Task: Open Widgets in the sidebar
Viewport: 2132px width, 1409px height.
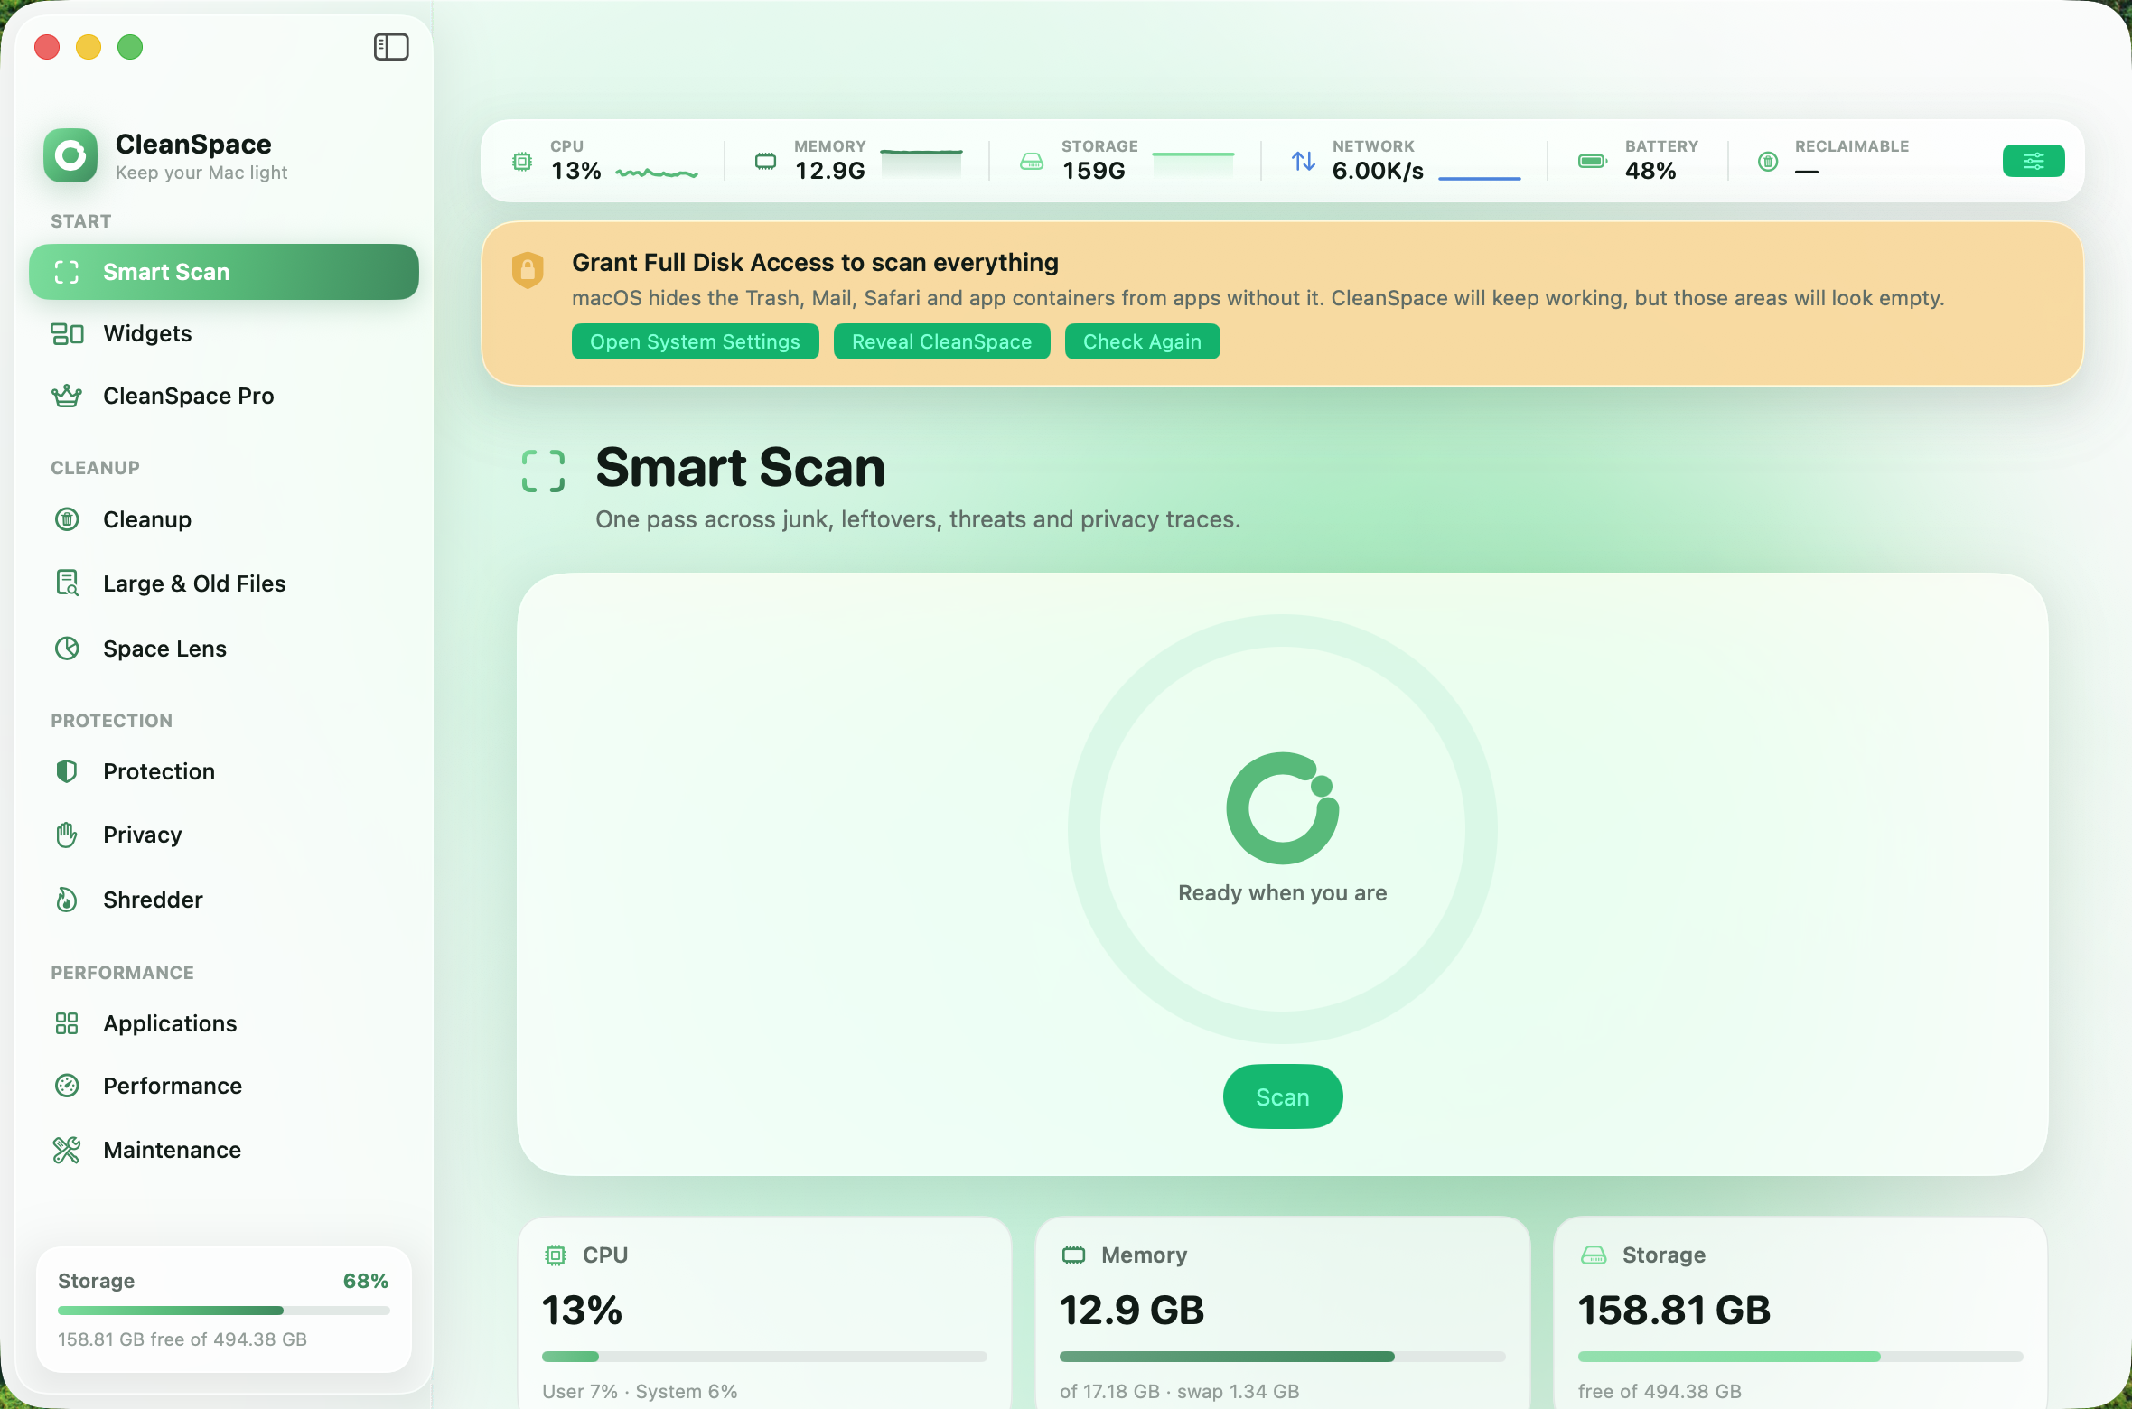Action: (x=224, y=334)
